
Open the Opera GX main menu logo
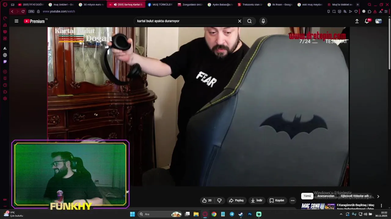click(x=5, y=5)
